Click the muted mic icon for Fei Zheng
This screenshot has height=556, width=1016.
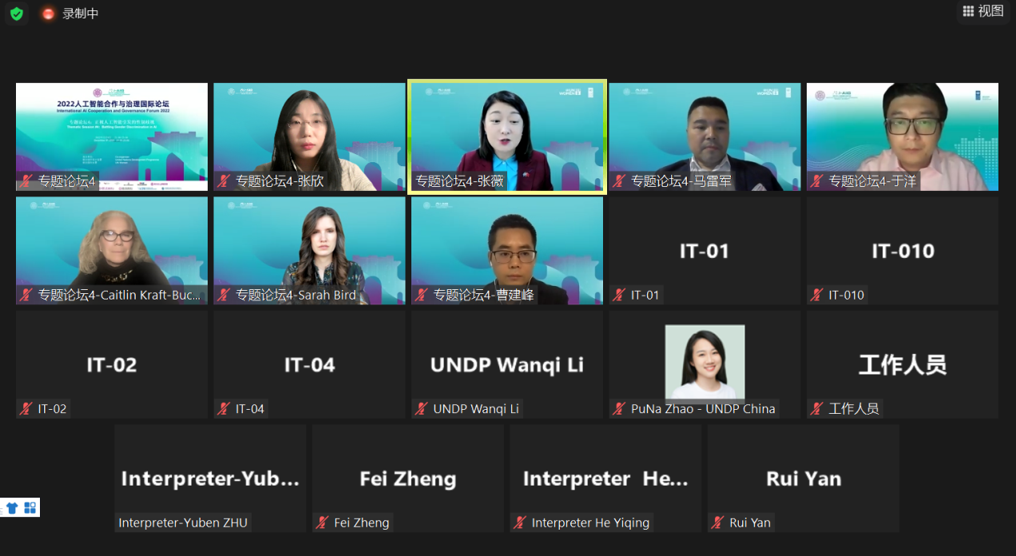[322, 522]
